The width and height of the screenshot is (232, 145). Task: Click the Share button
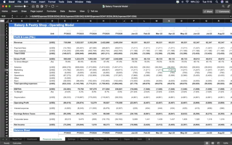tap(208, 11)
